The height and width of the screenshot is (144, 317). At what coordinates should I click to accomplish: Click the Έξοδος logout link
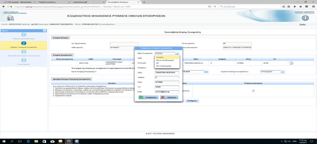point(302,24)
